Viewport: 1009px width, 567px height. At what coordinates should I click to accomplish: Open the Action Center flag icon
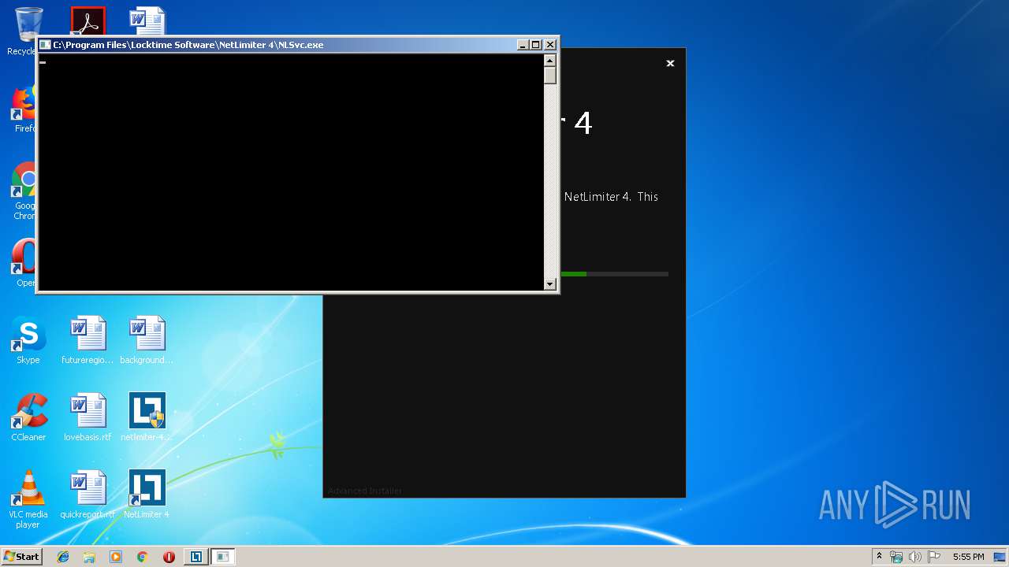[x=934, y=557]
